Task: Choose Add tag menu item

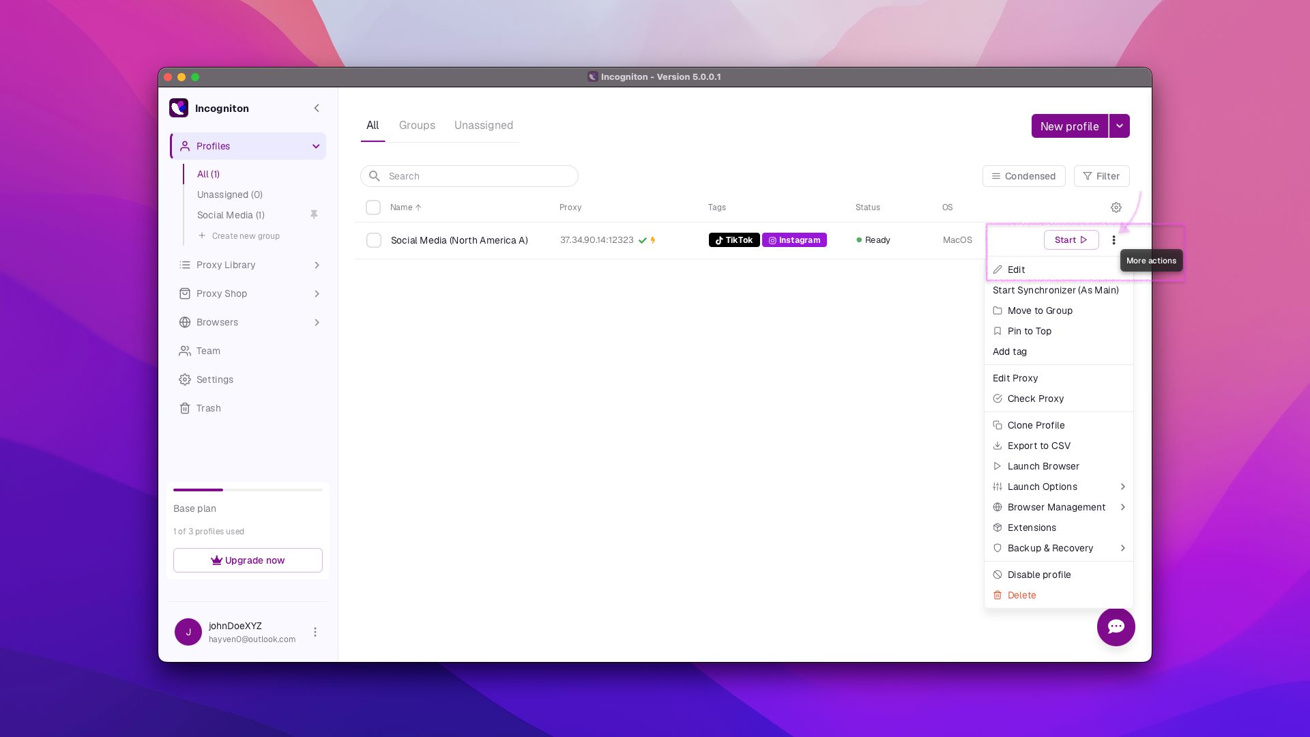Action: [1059, 351]
